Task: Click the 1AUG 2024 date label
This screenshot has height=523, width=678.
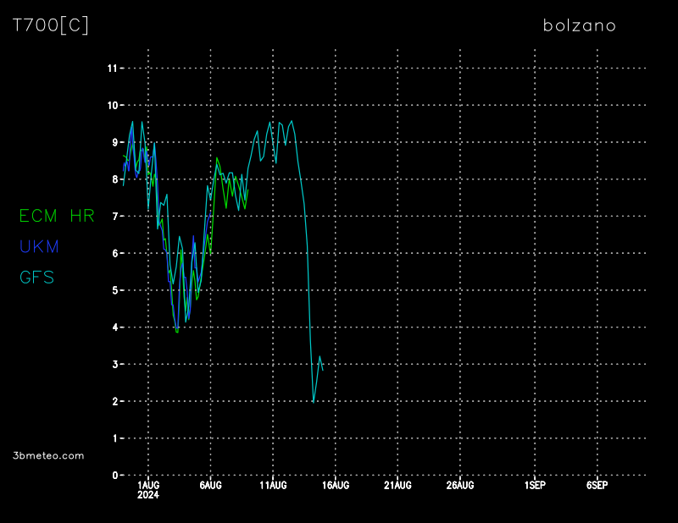Action: 148,489
